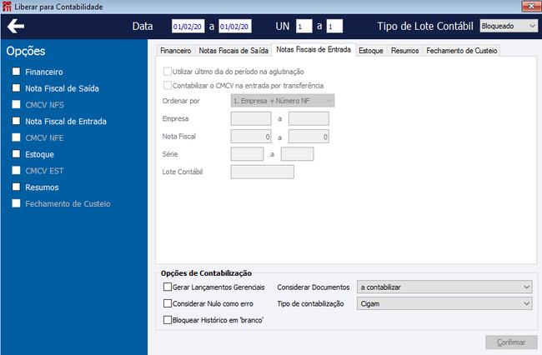542x355 pixels.
Task: Click the back arrow icon
Action: (x=16, y=26)
